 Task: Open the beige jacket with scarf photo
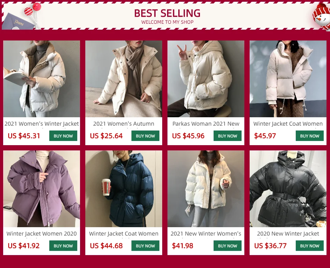[x=124, y=79]
